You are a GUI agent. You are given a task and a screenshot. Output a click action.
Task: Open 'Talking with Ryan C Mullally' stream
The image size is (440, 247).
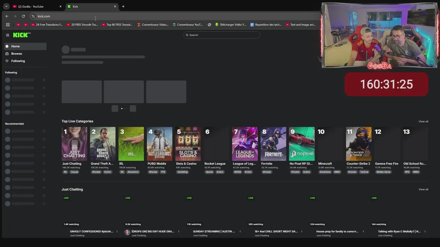pyautogui.click(x=399, y=232)
